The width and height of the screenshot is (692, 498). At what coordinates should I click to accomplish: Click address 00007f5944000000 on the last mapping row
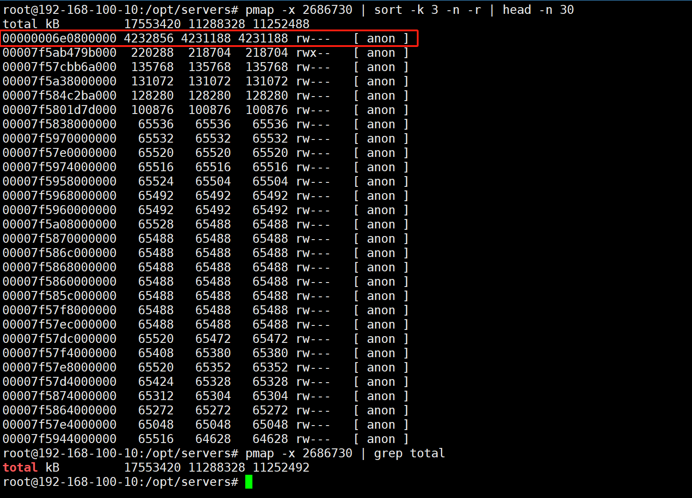pyautogui.click(x=59, y=439)
